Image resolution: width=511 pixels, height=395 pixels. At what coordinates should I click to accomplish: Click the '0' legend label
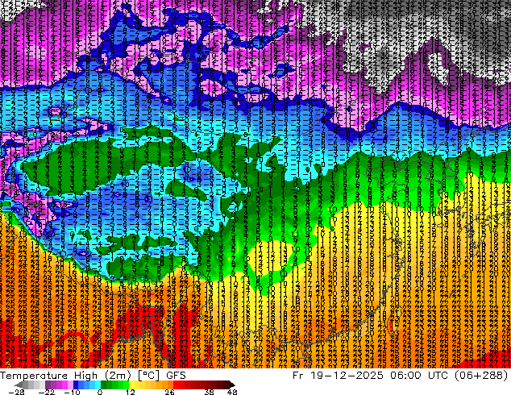[100, 392]
